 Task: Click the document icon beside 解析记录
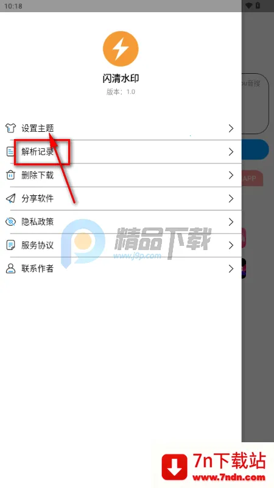tap(10, 151)
